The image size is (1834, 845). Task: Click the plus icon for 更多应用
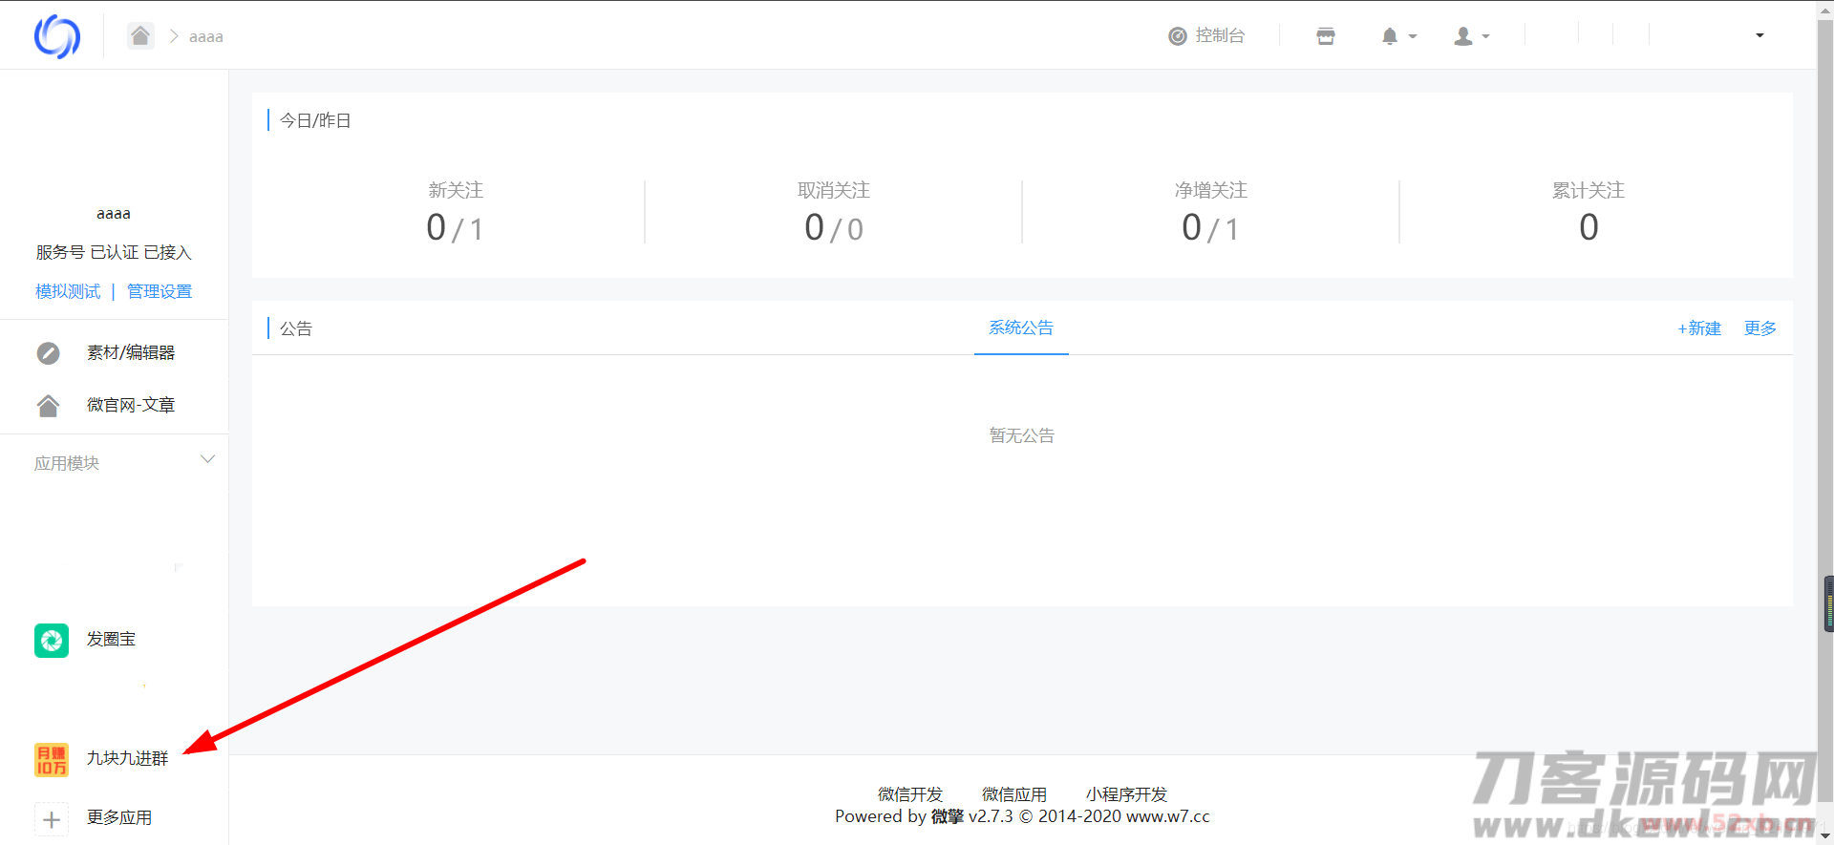point(52,818)
